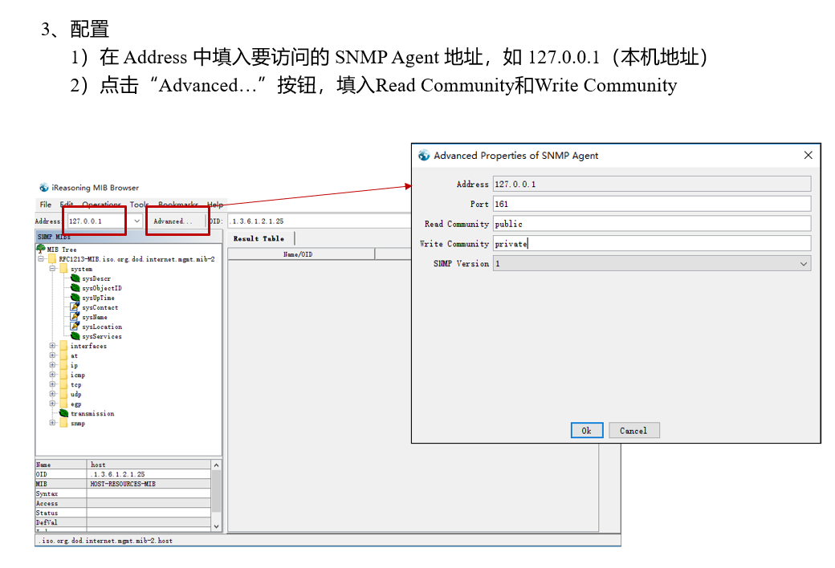The image size is (835, 568).
Task: Click the Read Community input field
Action: pyautogui.click(x=652, y=224)
